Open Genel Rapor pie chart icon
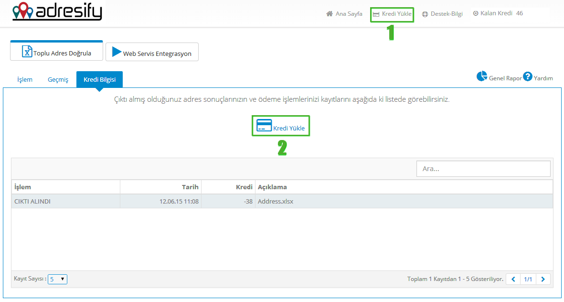 point(482,76)
